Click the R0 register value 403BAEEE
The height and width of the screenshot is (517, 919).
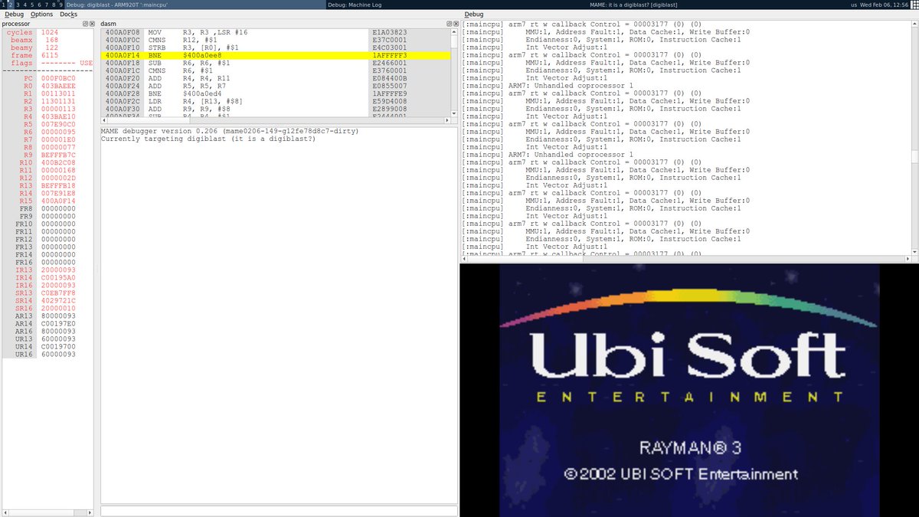[x=58, y=87]
